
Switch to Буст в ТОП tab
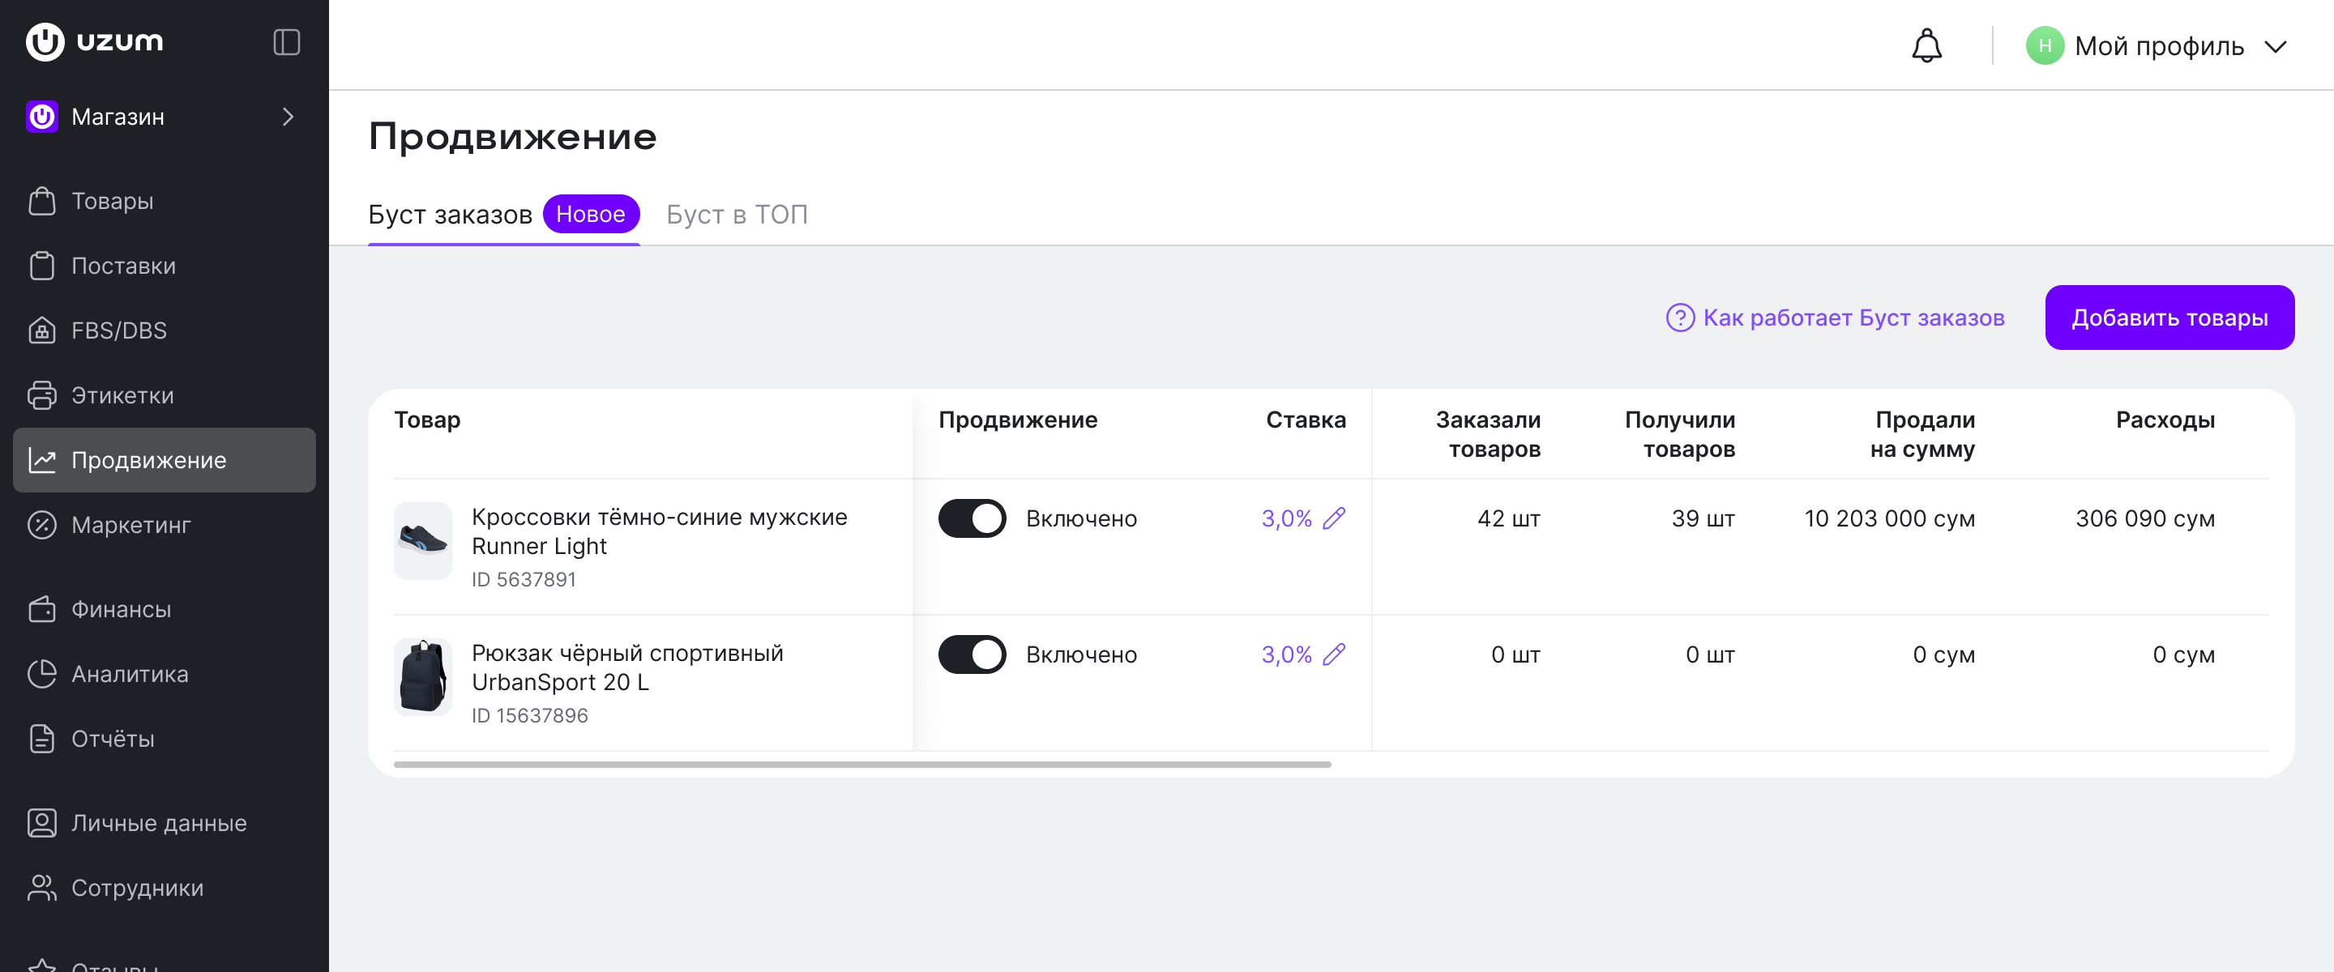(x=737, y=215)
